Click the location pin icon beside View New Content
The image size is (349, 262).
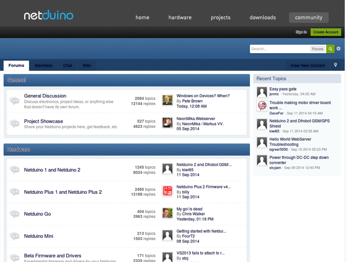(335, 65)
